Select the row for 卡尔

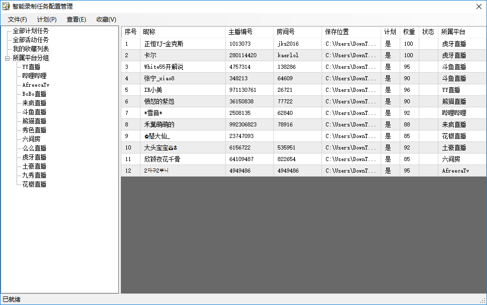click(150, 55)
